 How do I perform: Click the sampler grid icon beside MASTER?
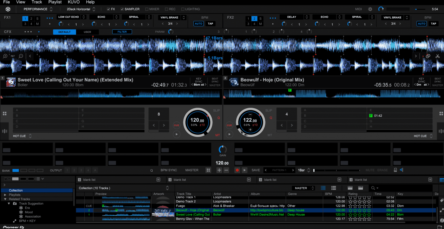tap(208, 170)
